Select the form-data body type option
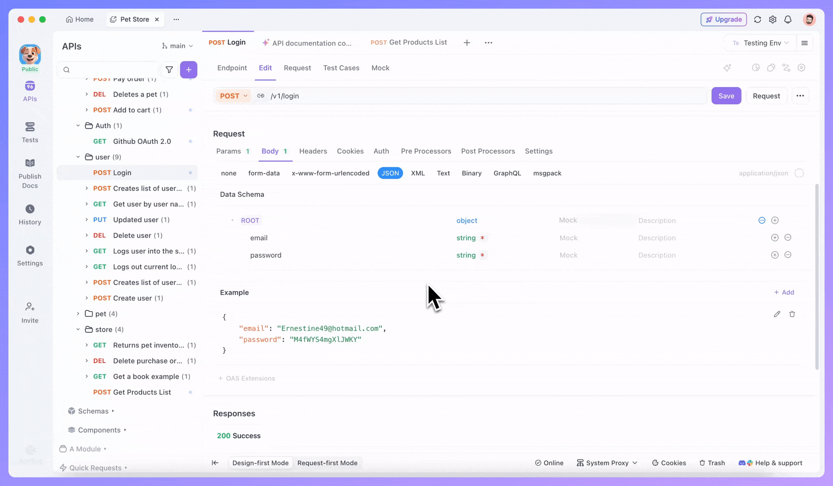 [x=264, y=173]
